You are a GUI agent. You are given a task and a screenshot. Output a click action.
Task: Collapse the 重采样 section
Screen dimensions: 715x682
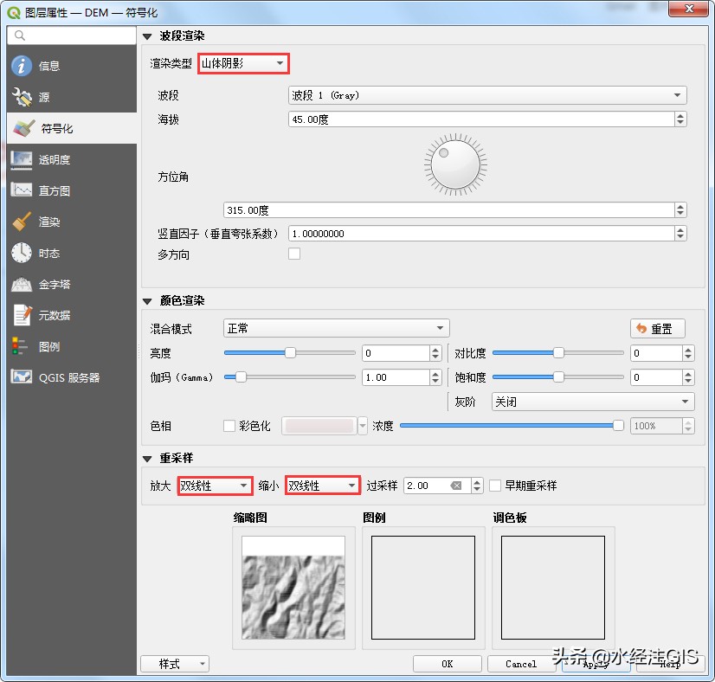(x=147, y=459)
